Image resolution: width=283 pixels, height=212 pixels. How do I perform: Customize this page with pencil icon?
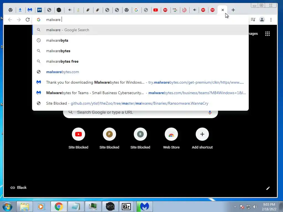click(268, 188)
